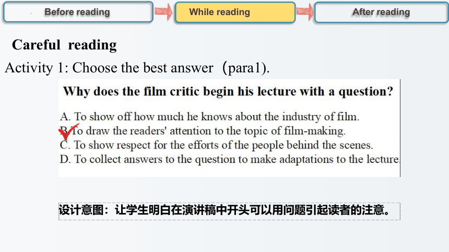
Task: Click the red checkmark beside option B
Action: (68, 132)
